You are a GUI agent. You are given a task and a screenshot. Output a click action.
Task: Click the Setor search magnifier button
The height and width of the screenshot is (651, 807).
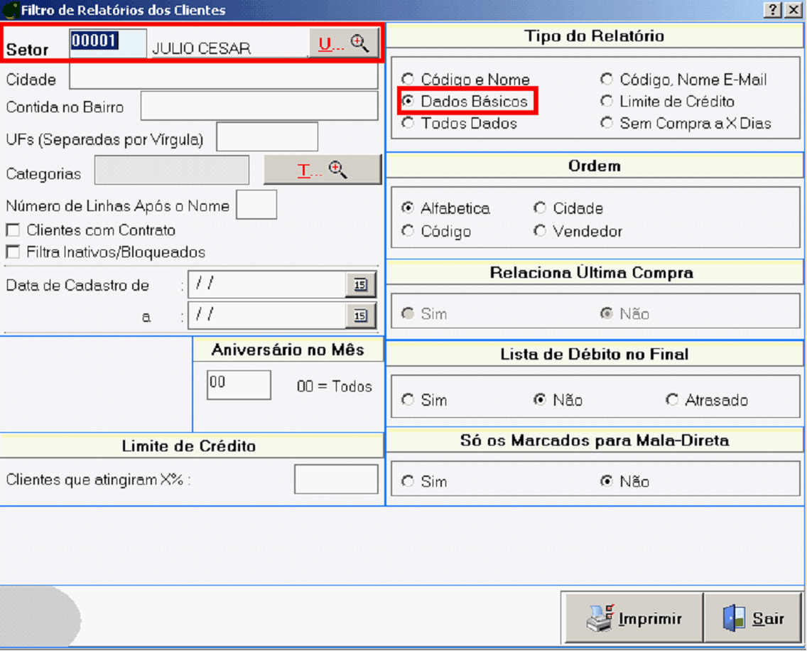(344, 44)
